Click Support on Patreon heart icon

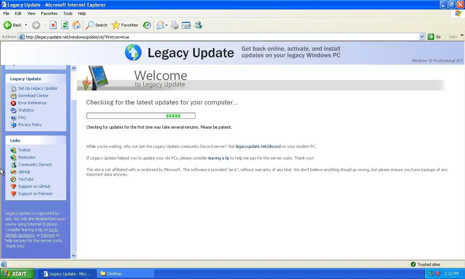[13, 194]
